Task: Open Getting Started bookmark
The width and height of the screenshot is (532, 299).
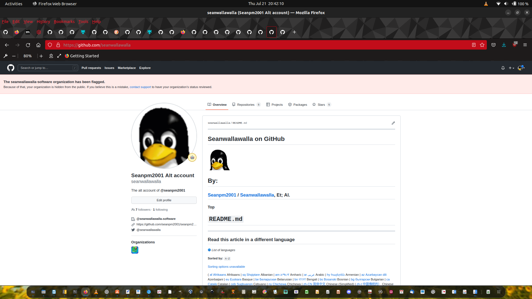Action: click(82, 56)
